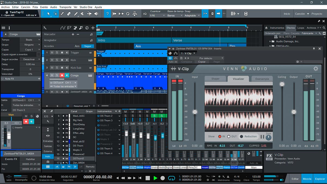The width and height of the screenshot is (327, 184).
Task: Pause the V-Clip visualizer
Action: coord(262,137)
